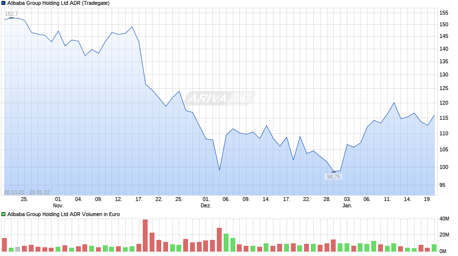Click the 04. date tick label

point(78,200)
